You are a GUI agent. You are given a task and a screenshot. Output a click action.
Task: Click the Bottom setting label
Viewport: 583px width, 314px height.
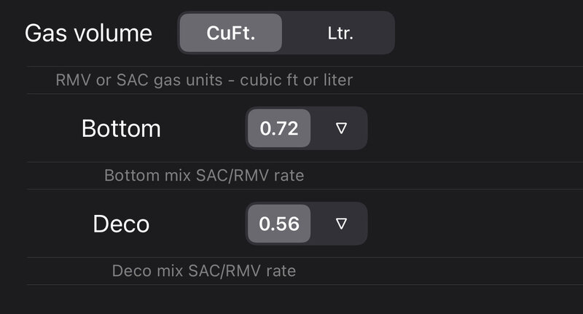click(121, 128)
